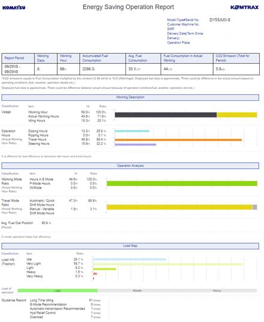Screen dimensions: 264x322
Task: Click the E-Mode Recommendation guidance entry
Action: [x=48, y=304]
